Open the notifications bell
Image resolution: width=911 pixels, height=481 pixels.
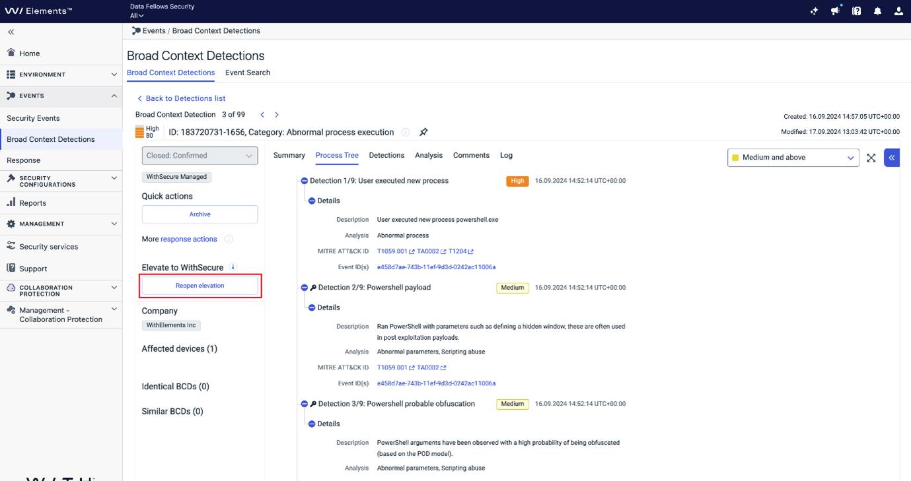tap(877, 11)
